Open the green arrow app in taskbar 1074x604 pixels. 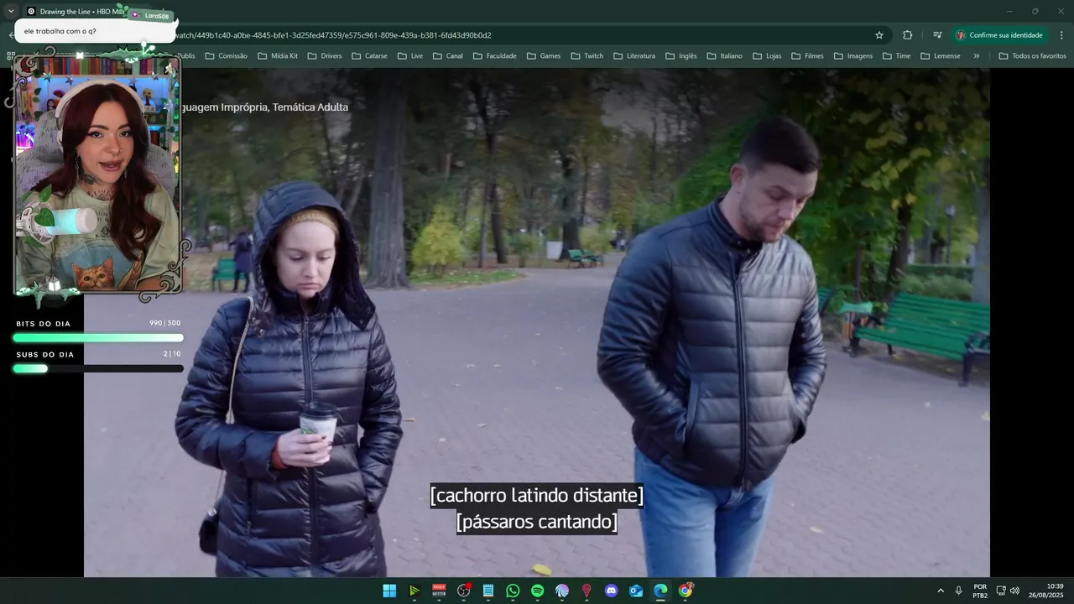click(x=414, y=591)
